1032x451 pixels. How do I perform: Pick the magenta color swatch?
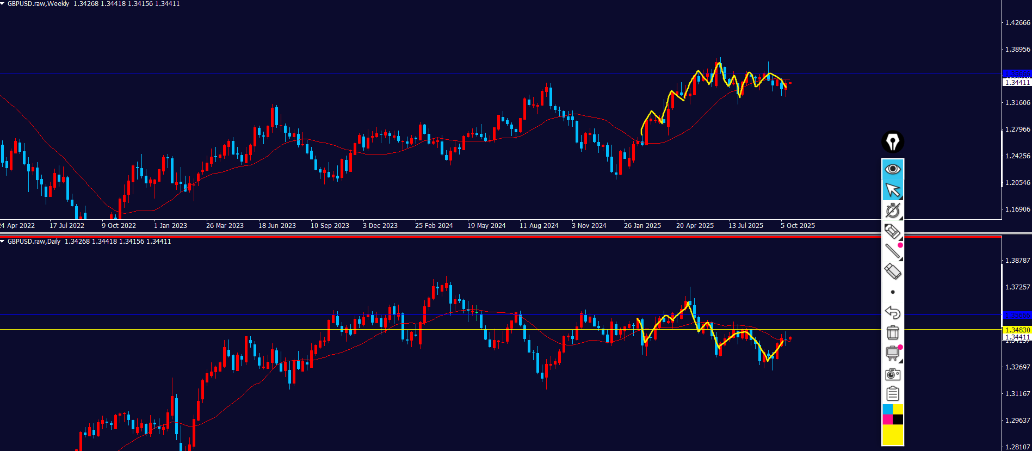[887, 419]
